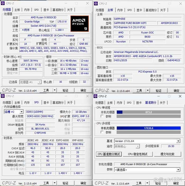Close the mainboard CPU-Z window
The image size is (185, 186).
pyautogui.click(x=181, y=3)
